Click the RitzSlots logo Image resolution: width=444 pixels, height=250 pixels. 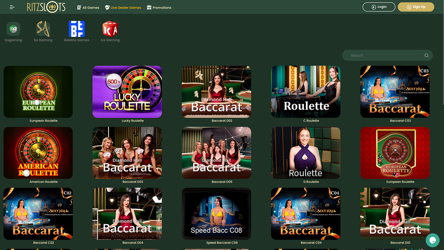tap(46, 7)
